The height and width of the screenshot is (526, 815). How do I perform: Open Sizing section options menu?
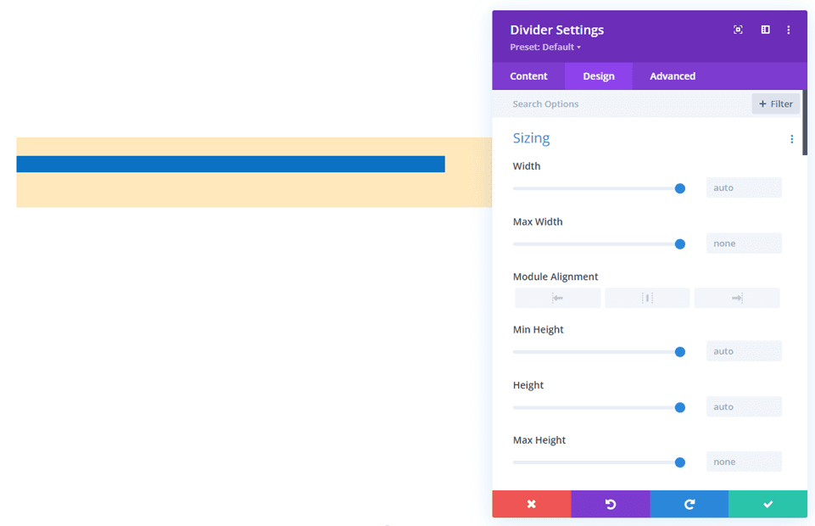pyautogui.click(x=791, y=139)
